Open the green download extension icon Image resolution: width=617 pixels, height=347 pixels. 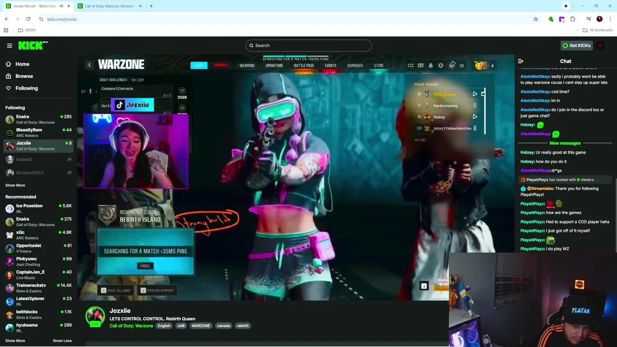tap(550, 19)
